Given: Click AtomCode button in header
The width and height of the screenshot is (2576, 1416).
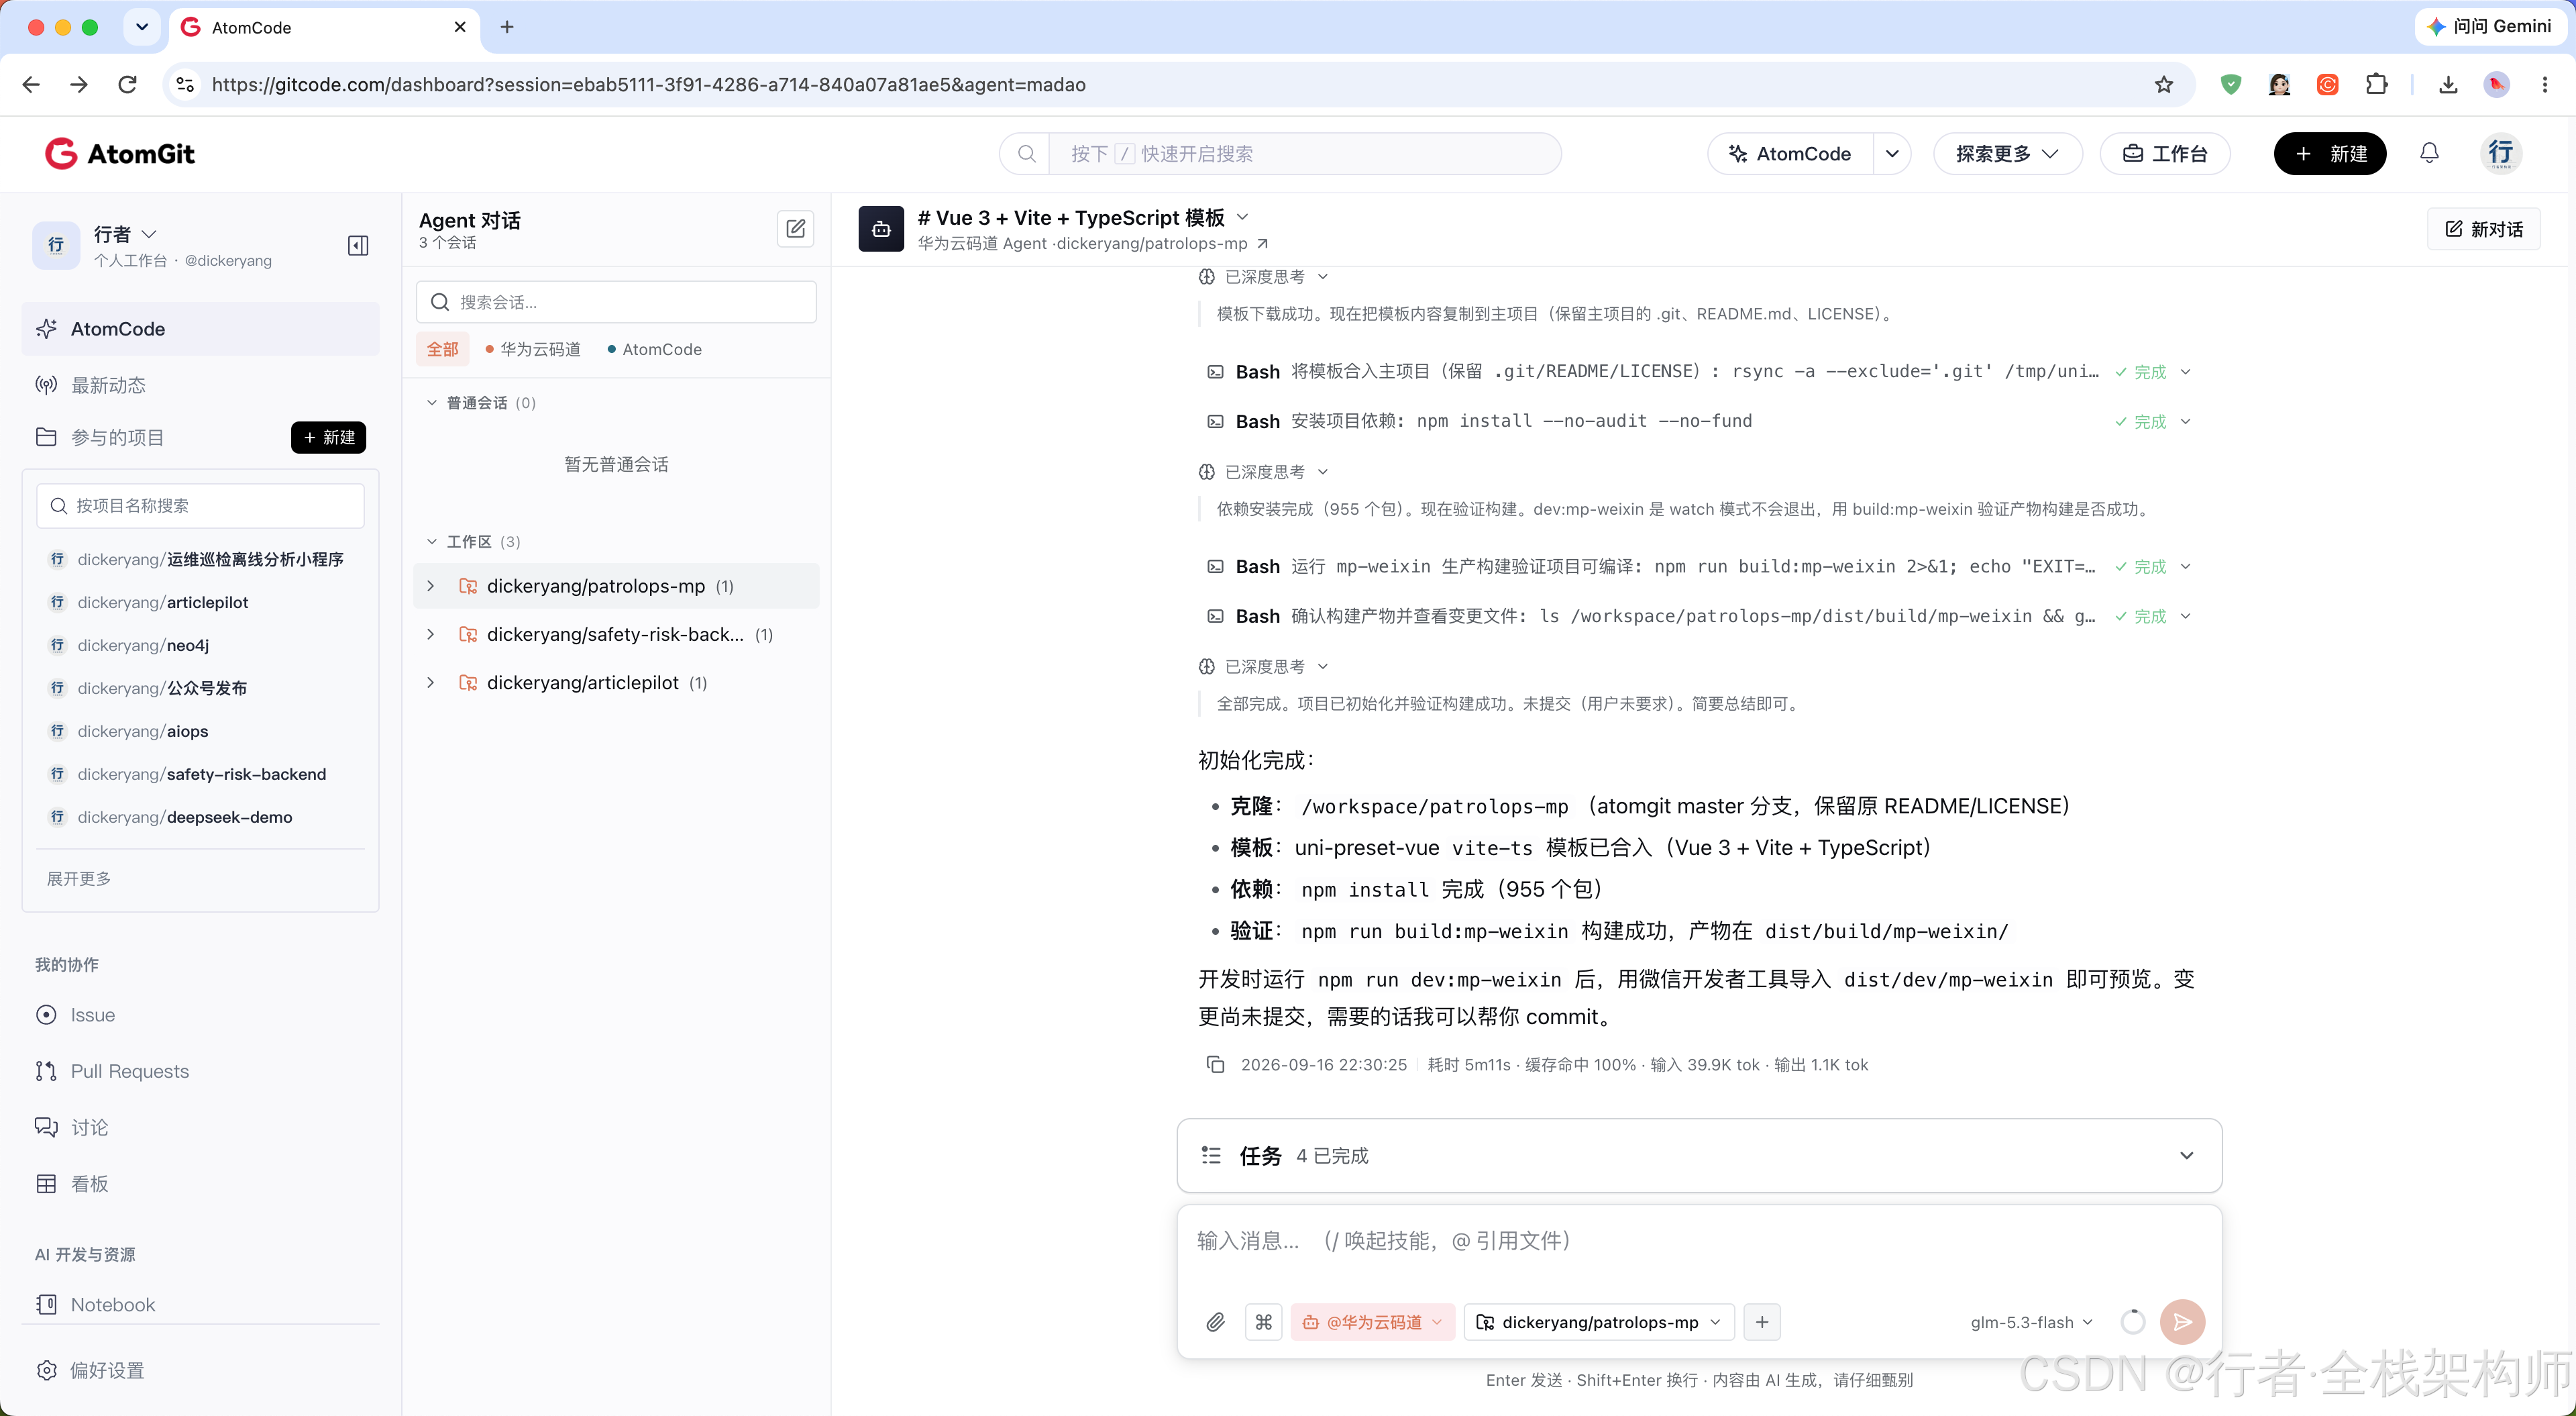Looking at the screenshot, I should coord(1790,153).
